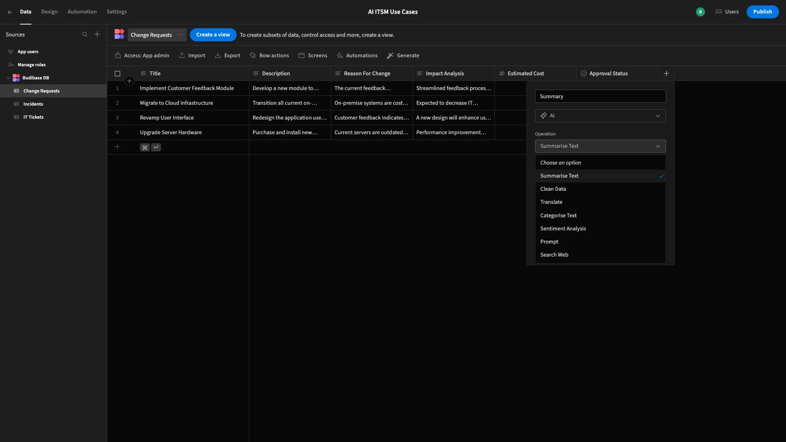Click the App users icon
Viewport: 786px width, 442px height.
point(11,52)
